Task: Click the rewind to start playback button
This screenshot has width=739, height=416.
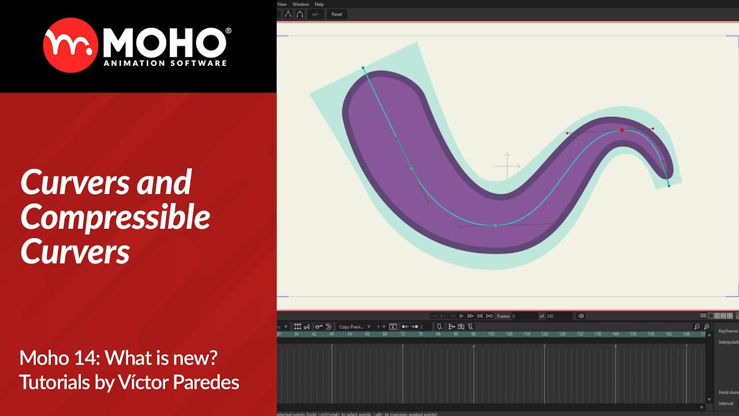Action: [x=434, y=316]
